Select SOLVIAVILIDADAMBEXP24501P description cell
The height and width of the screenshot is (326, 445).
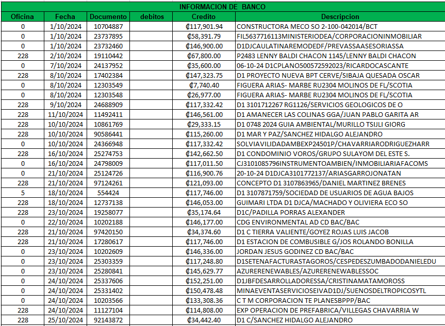(x=340, y=144)
